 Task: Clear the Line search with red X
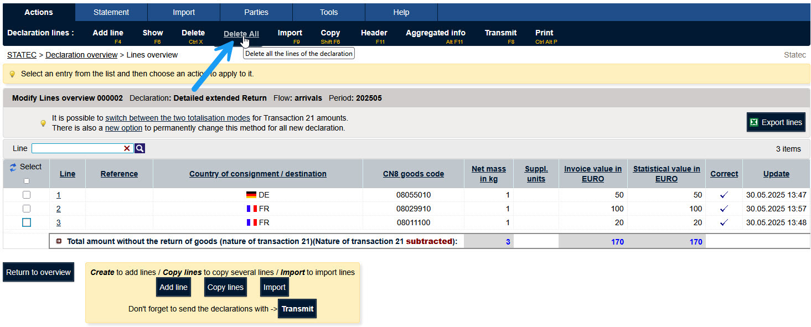[x=127, y=148]
